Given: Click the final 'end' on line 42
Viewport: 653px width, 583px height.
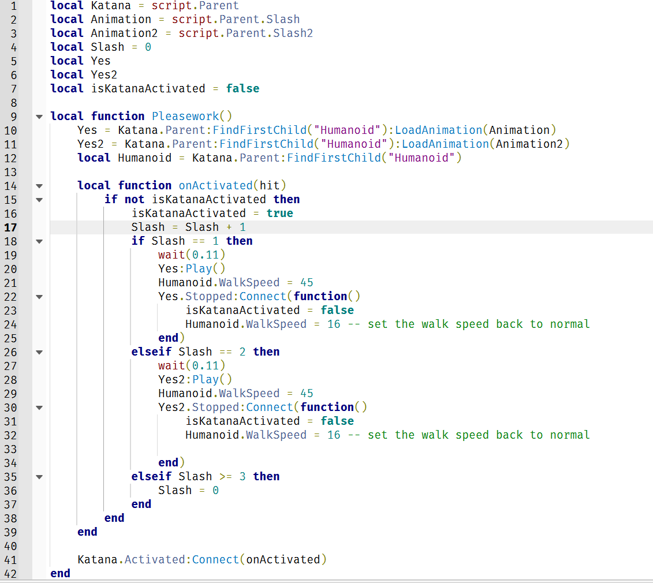Looking at the screenshot, I should point(61,573).
